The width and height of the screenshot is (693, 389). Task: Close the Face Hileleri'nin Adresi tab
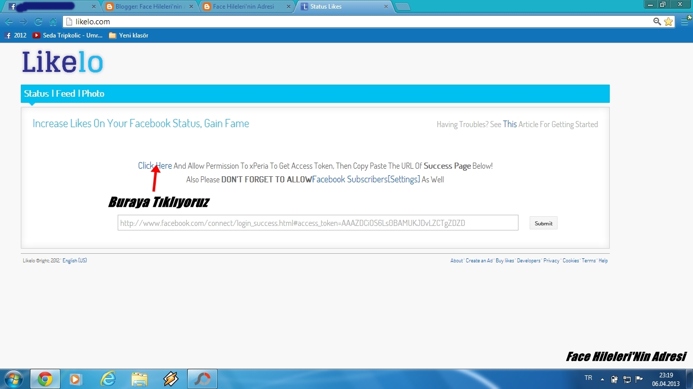pyautogui.click(x=289, y=7)
